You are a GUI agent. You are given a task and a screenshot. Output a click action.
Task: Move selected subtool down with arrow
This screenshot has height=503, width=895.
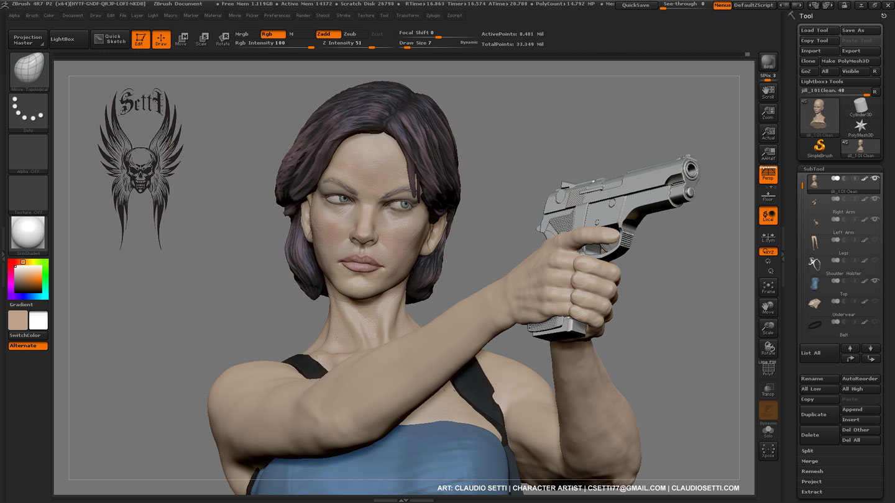click(871, 348)
